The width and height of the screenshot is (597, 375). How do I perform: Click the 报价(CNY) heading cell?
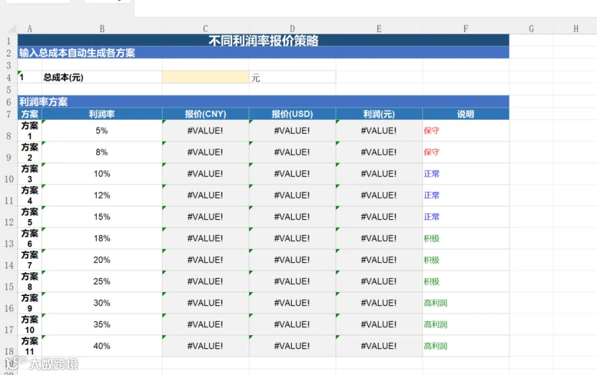(205, 114)
